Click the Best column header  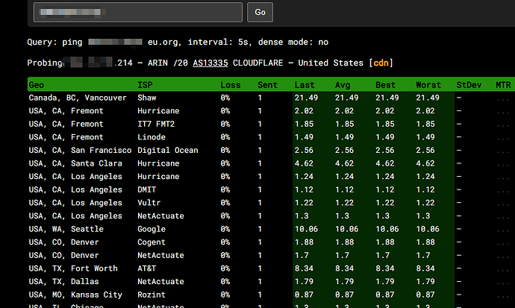tap(386, 85)
